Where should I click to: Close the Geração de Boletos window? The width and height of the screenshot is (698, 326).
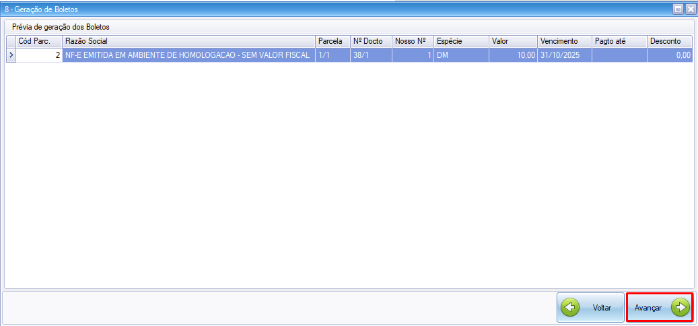pyautogui.click(x=689, y=9)
